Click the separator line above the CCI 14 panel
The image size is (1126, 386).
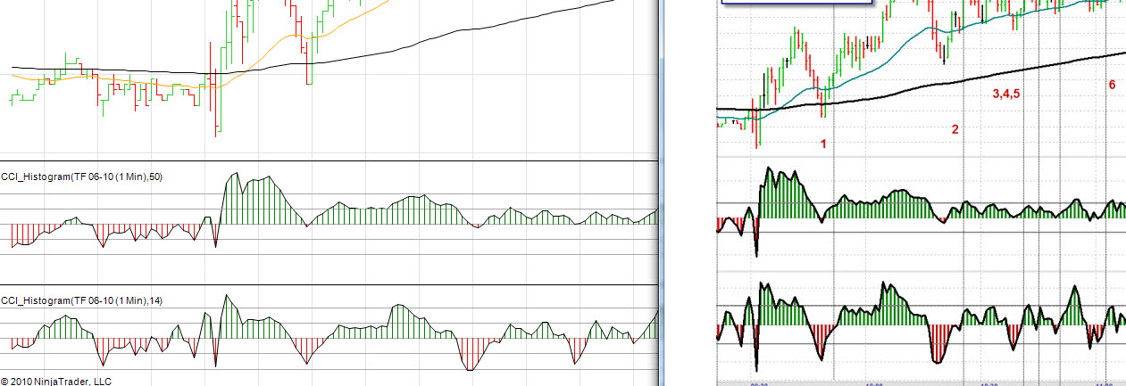tap(329, 285)
